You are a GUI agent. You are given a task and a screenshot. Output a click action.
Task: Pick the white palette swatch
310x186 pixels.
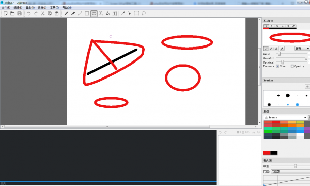click(300, 135)
